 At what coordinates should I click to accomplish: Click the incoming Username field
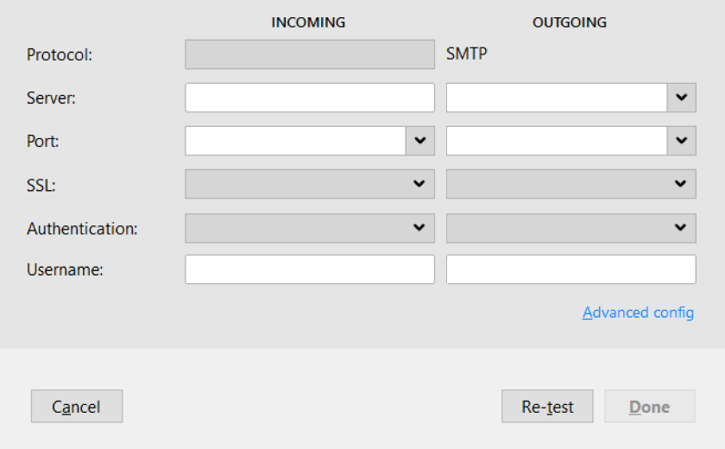(x=309, y=269)
